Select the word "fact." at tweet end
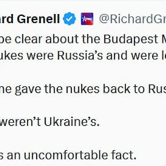The width and height of the screenshot is (166, 166). (x=124, y=155)
